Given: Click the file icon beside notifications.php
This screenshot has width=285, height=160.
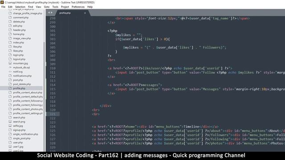Looking at the screenshot, I should pyautogui.click(x=10, y=76).
